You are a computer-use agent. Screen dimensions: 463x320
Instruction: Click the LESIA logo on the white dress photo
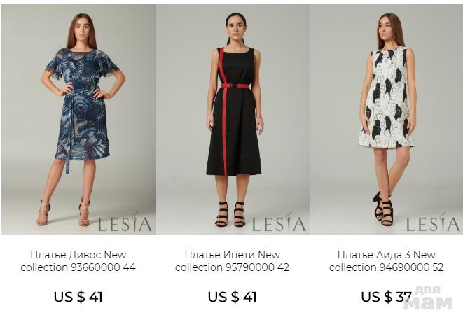433,223
